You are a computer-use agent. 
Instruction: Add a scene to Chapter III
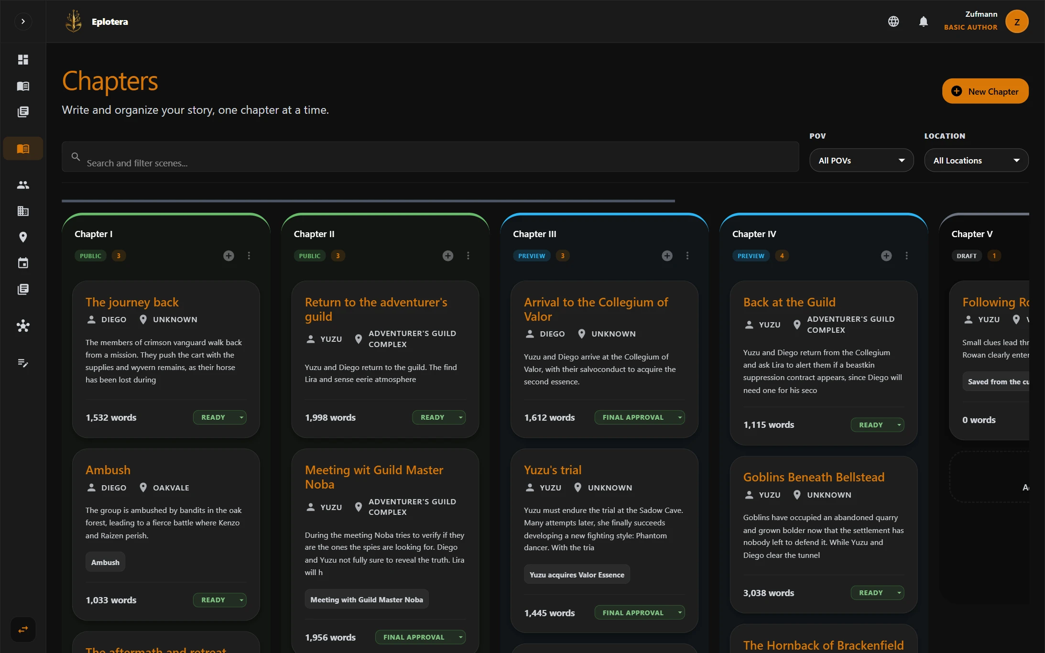(x=667, y=256)
